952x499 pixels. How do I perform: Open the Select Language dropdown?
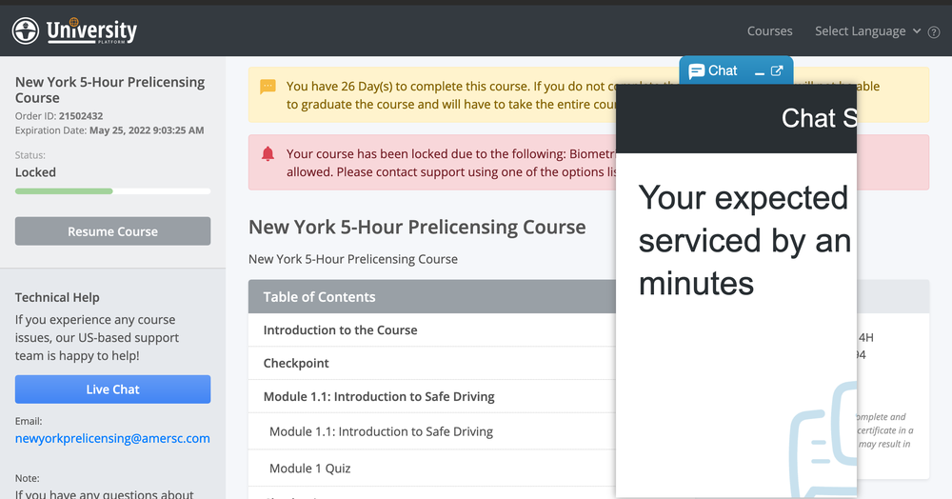tap(867, 31)
